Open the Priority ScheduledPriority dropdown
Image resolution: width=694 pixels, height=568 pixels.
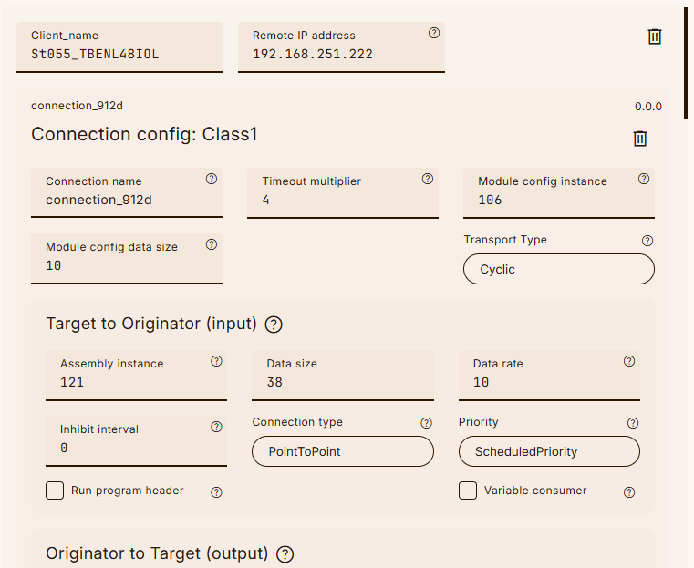(x=548, y=451)
